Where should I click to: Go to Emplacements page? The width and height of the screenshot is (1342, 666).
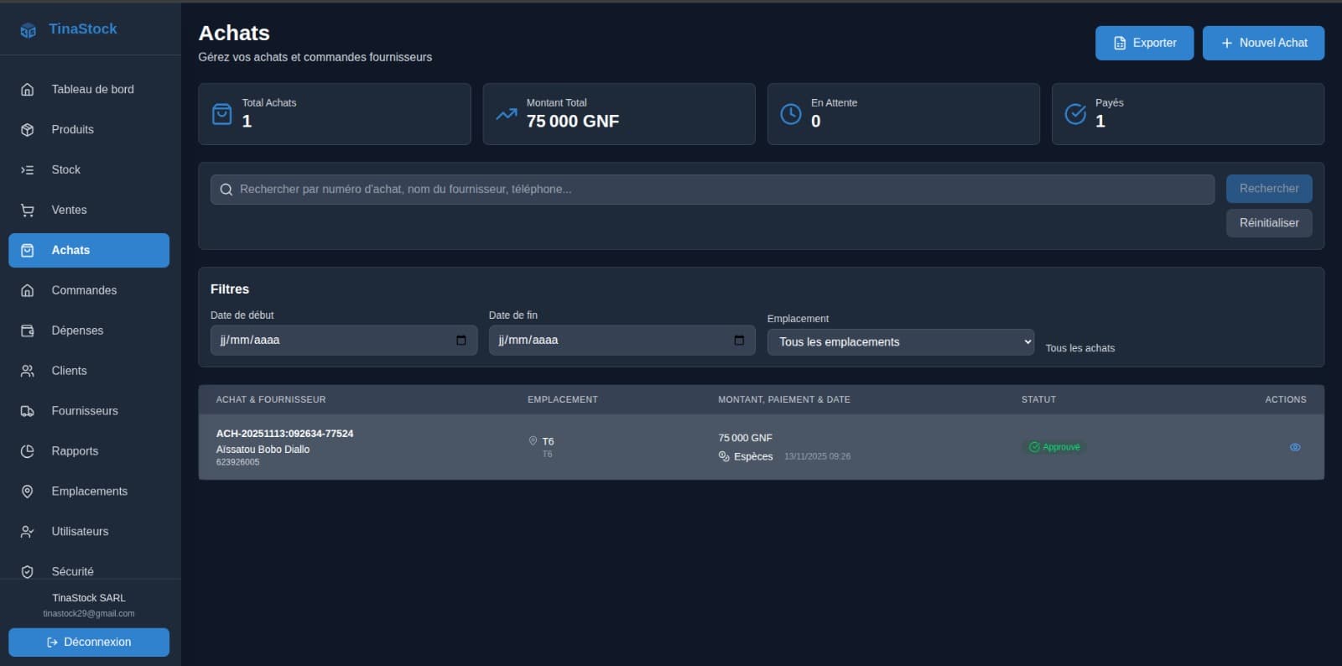(89, 492)
